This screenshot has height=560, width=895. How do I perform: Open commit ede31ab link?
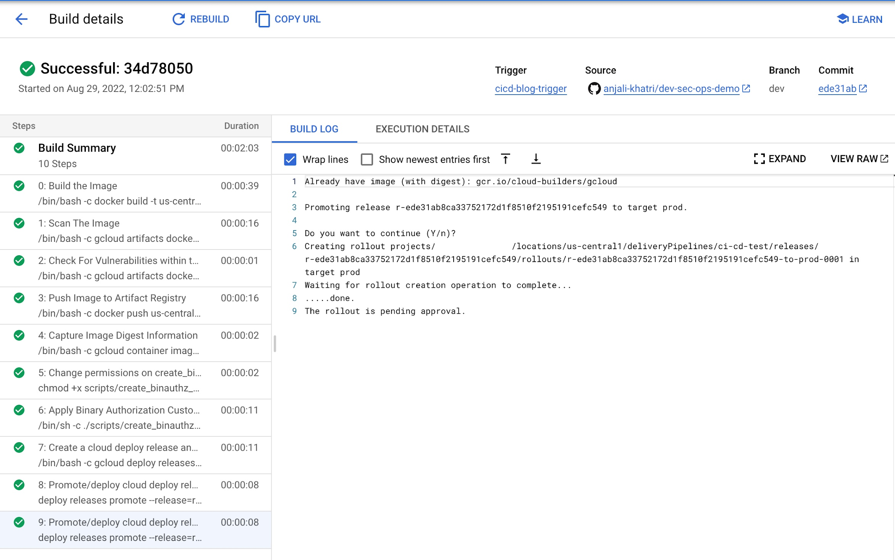[x=837, y=89]
